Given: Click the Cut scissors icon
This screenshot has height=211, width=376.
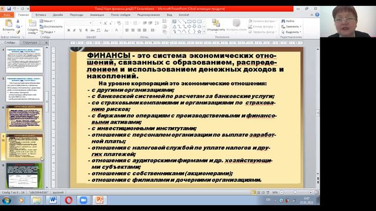Looking at the screenshot, I should [x=18, y=21].
